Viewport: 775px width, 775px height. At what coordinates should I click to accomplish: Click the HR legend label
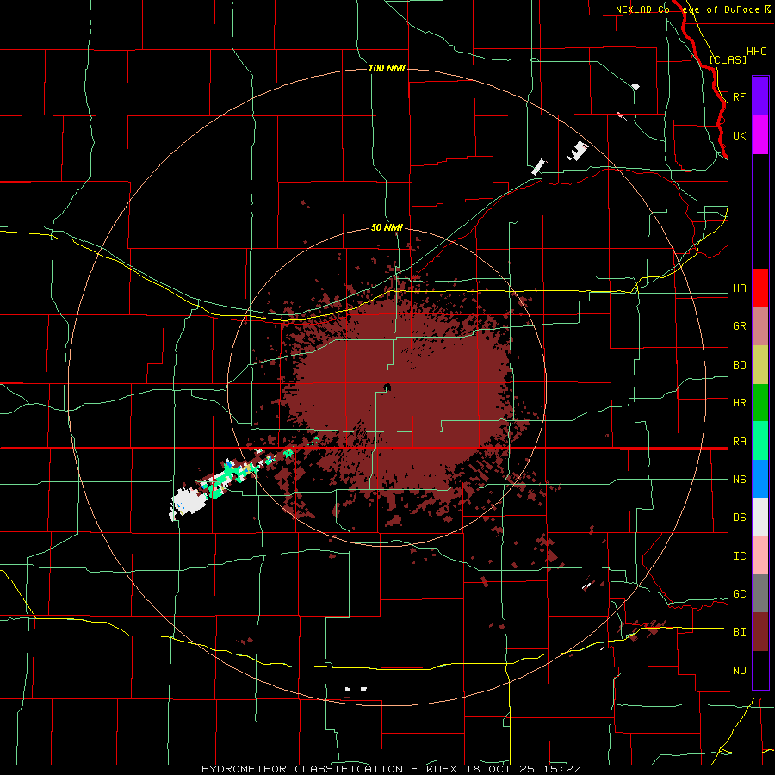739,403
